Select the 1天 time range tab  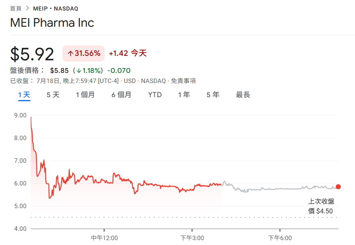coord(24,95)
